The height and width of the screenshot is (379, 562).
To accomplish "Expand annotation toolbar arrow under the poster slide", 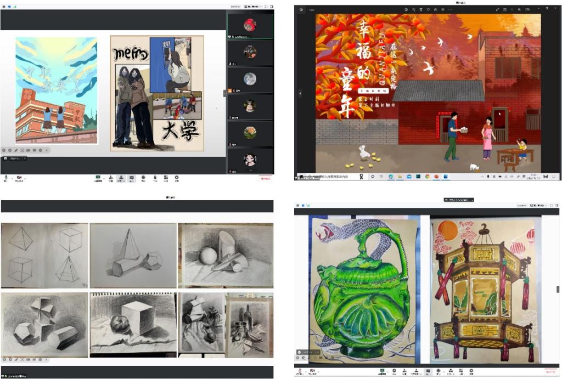I will click(x=47, y=150).
